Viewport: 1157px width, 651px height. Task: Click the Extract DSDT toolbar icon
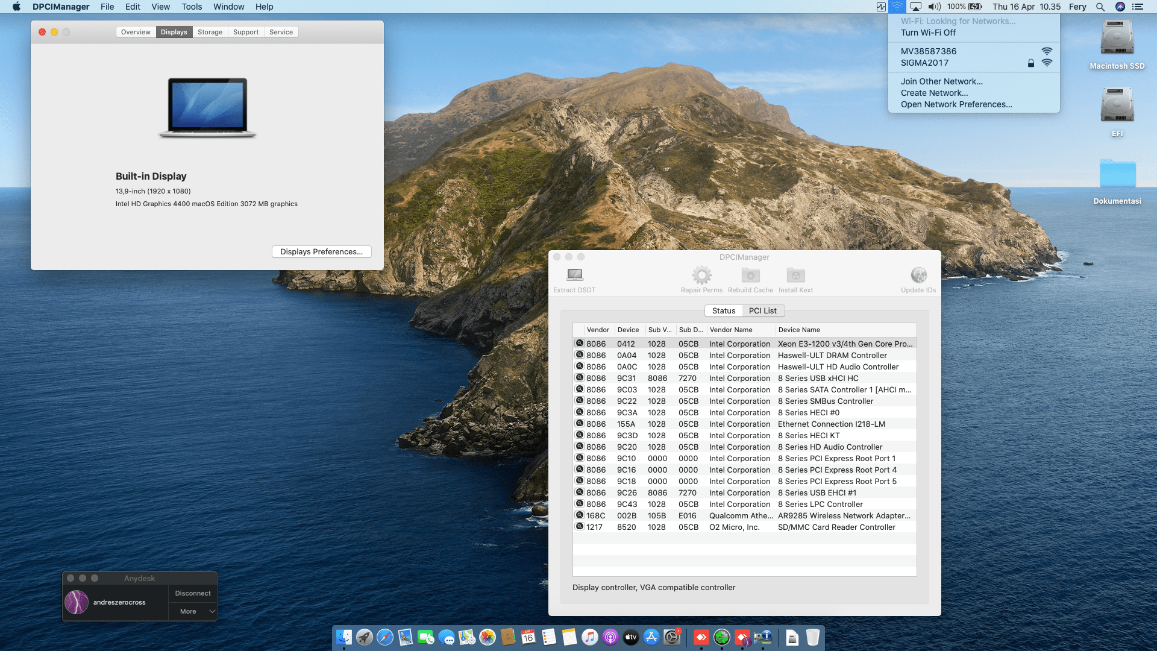574,275
